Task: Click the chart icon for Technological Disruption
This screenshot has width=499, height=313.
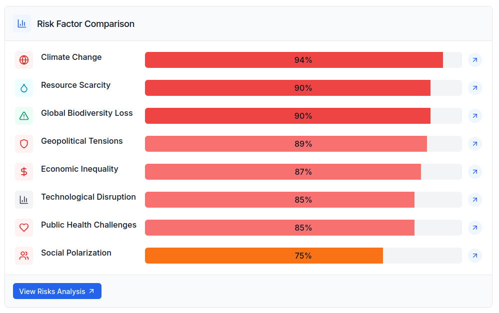Action: coord(24,200)
